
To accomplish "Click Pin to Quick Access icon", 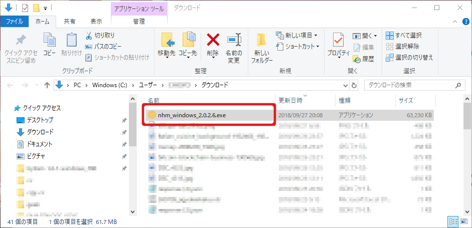I will pos(20,40).
